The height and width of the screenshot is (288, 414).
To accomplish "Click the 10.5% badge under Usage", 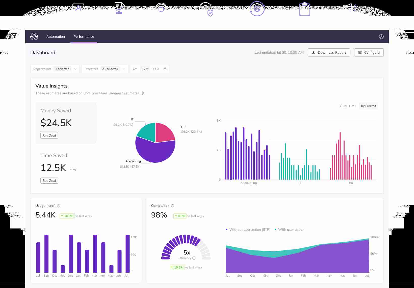I will (x=67, y=216).
